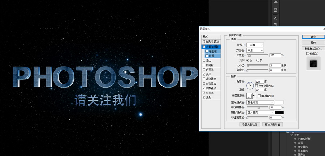This screenshot has width=325, height=156.
Task: Select direction 上 radio button
Action: 247,61
